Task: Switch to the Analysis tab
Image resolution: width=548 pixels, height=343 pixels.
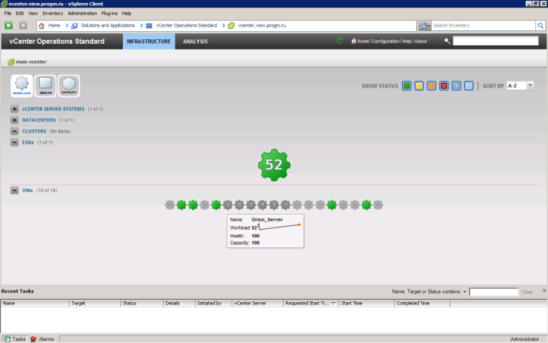Action: tap(196, 41)
